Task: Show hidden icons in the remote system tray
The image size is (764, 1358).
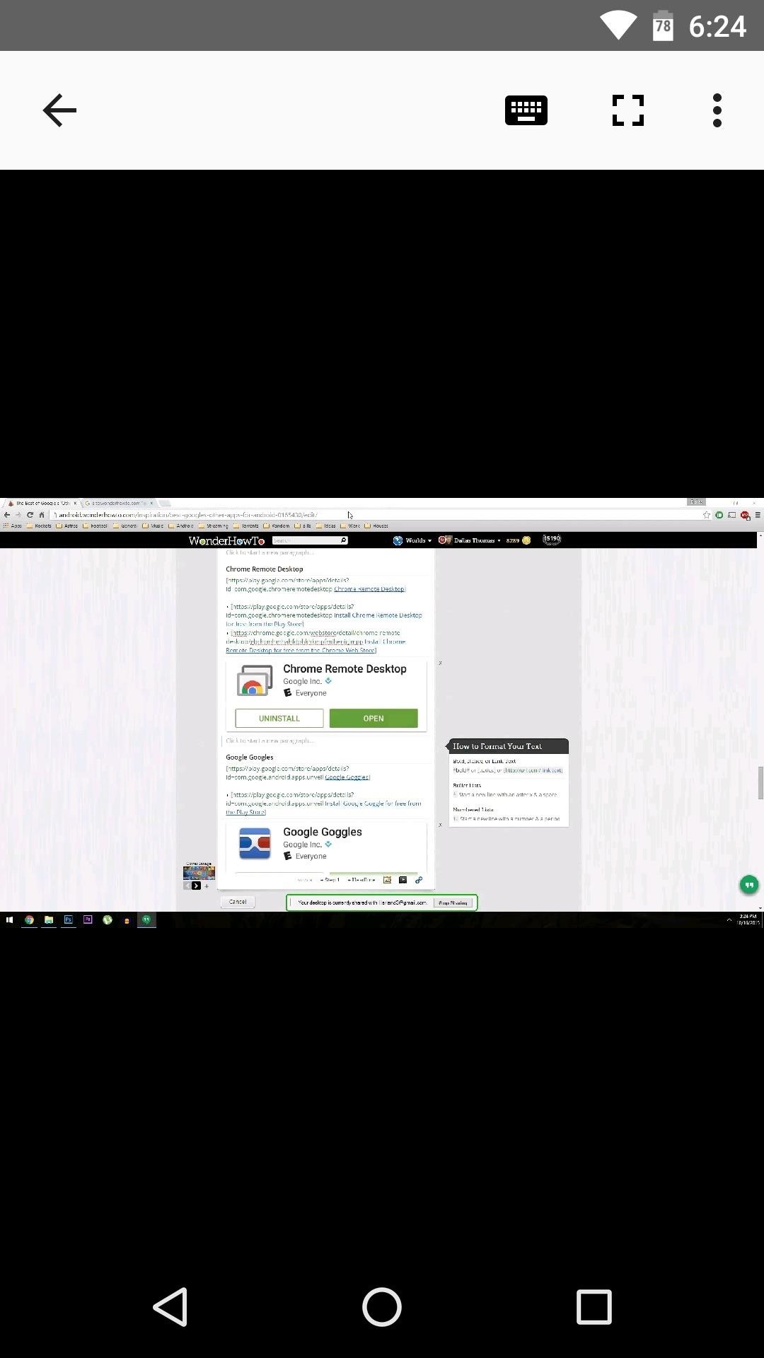Action: tap(729, 920)
